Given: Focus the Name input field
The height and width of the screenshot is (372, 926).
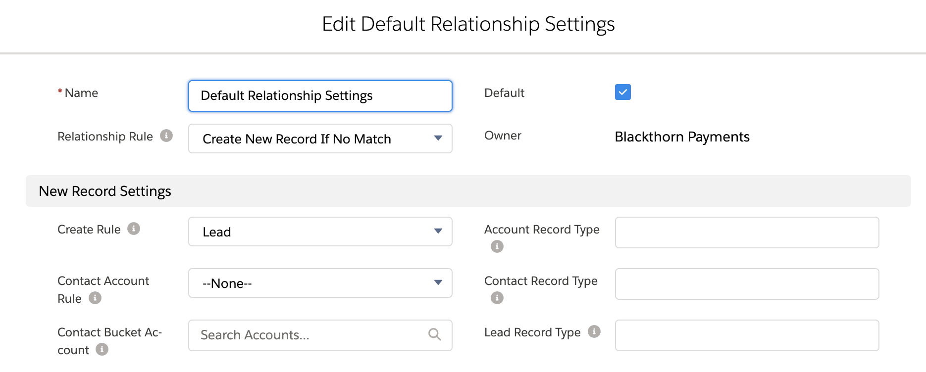Looking at the screenshot, I should [x=320, y=96].
